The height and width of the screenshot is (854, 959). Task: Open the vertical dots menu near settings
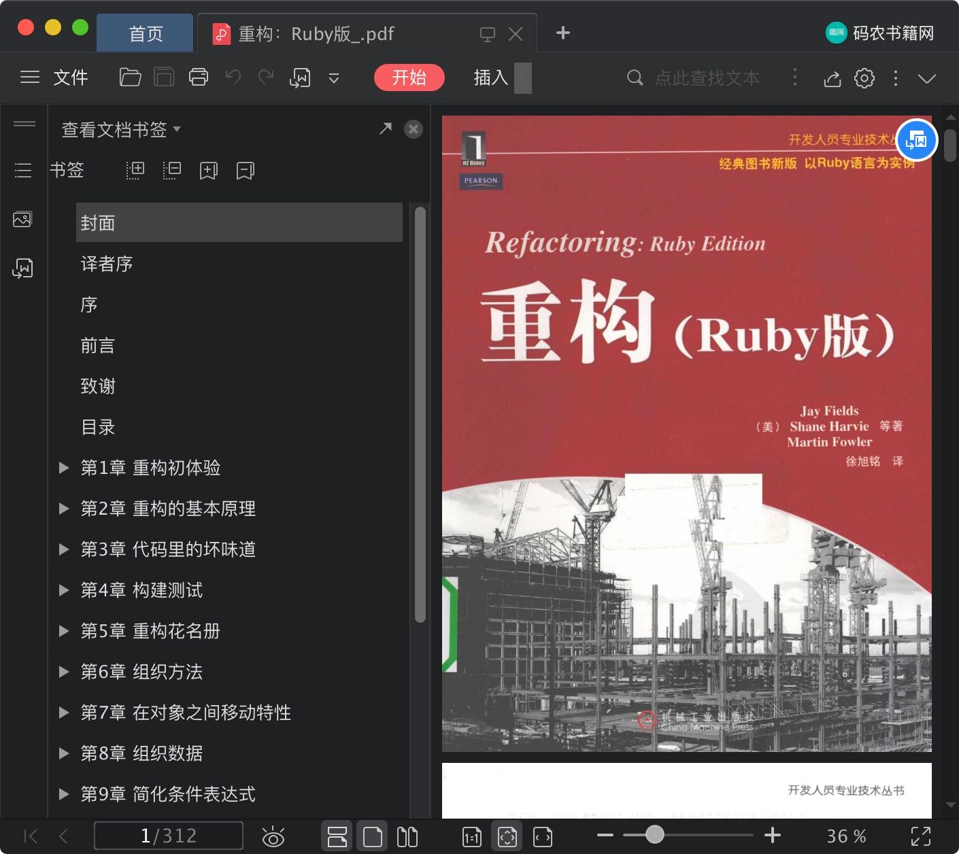pos(895,78)
